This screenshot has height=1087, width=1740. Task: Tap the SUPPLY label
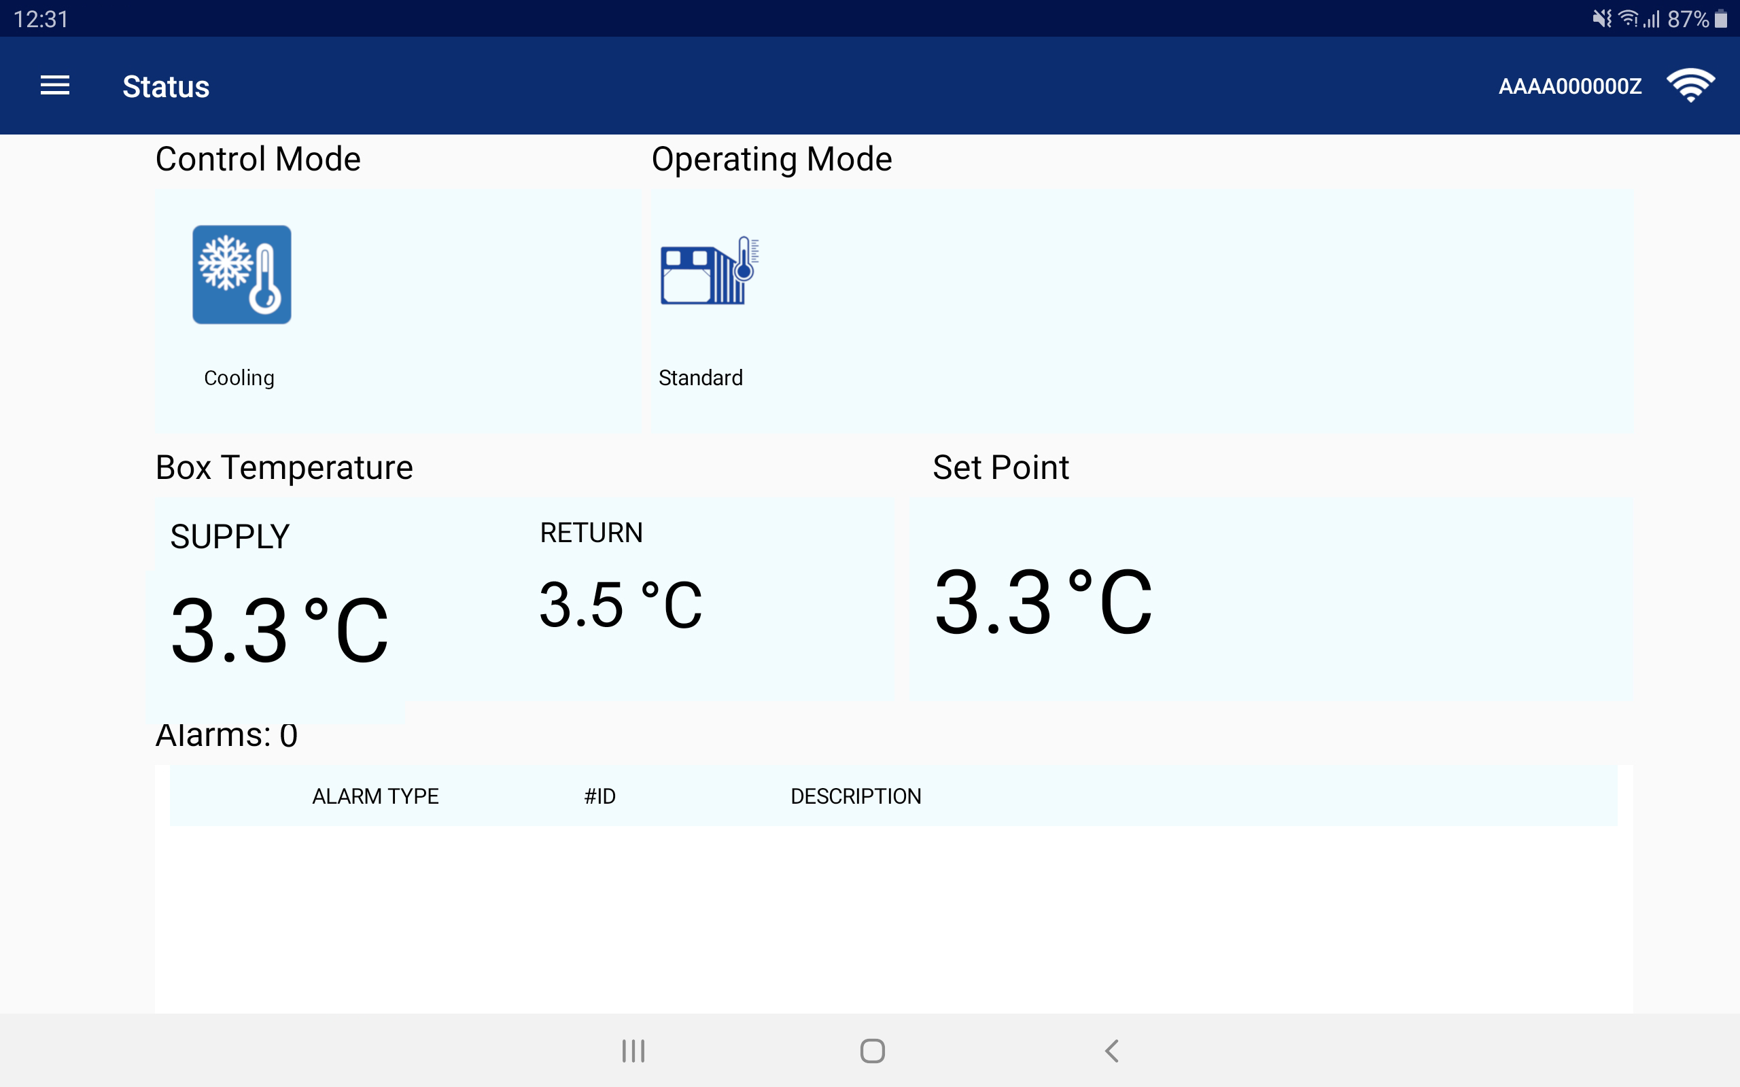click(230, 537)
